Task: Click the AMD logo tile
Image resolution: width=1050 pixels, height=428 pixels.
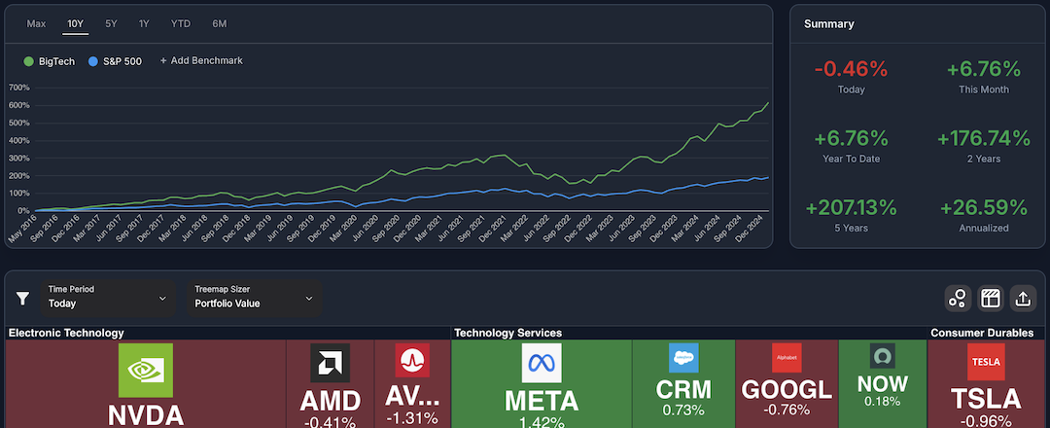Action: click(331, 363)
